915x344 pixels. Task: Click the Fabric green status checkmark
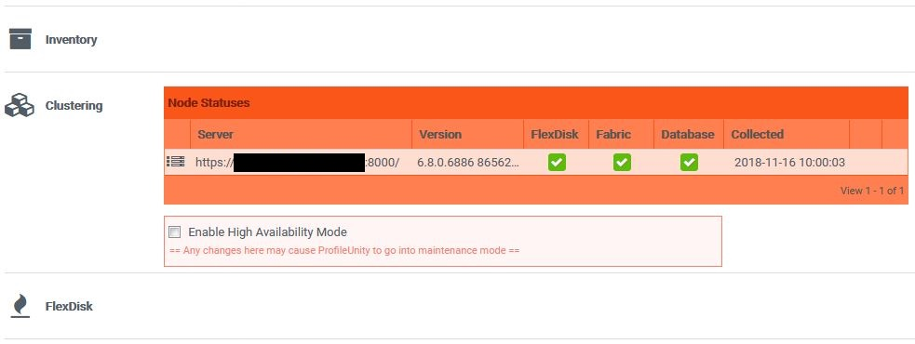[622, 162]
